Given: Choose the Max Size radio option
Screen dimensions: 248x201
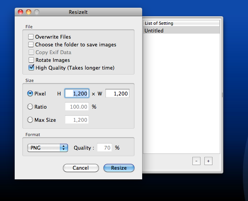Looking at the screenshot, I should point(30,120).
